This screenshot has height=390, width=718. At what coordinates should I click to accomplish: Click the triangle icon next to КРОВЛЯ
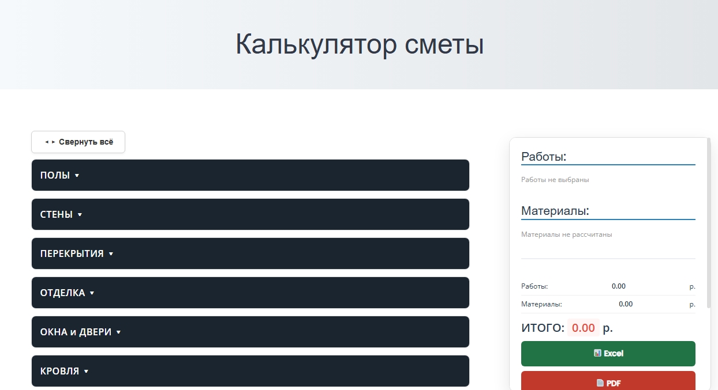click(86, 371)
